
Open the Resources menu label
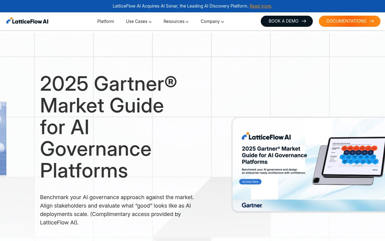pyautogui.click(x=174, y=21)
